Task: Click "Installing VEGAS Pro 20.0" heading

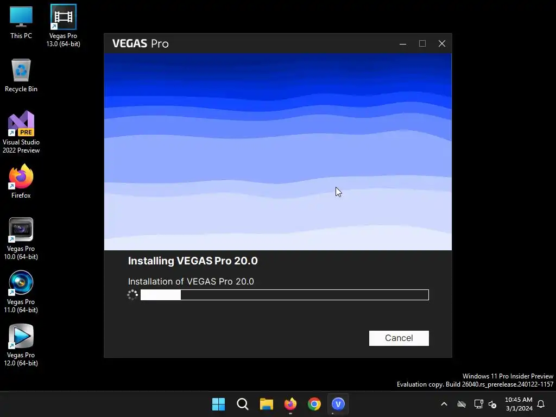Action: coord(193,261)
